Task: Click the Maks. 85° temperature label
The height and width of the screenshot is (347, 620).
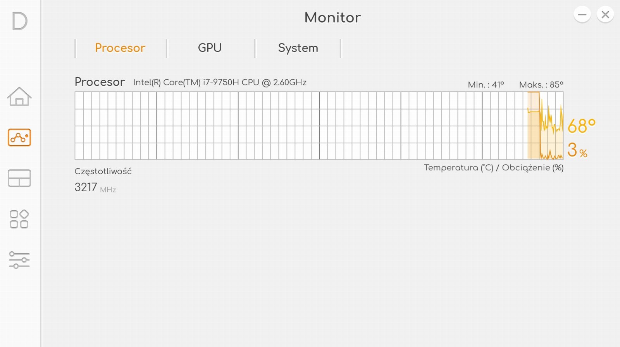Action: pos(541,84)
